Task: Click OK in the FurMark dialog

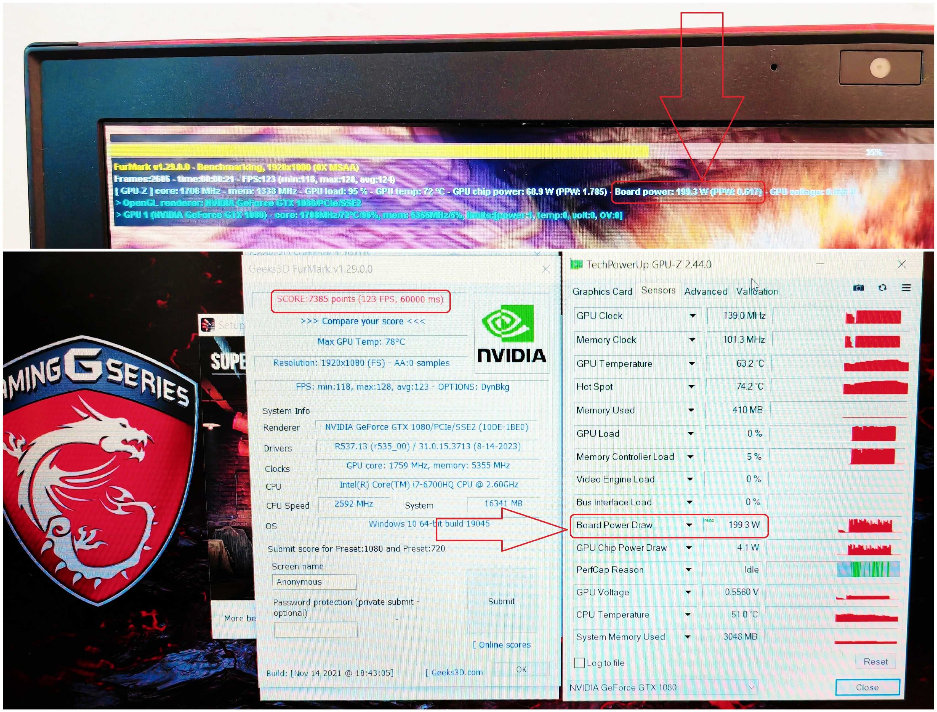Action: click(x=521, y=670)
